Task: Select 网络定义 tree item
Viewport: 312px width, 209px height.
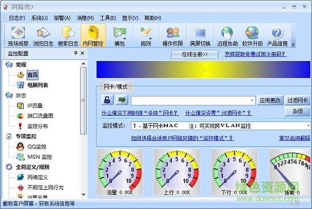Action: point(37,177)
